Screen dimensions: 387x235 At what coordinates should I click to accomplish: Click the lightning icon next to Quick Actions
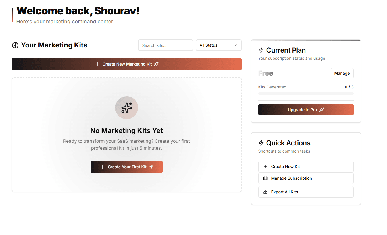pos(261,143)
